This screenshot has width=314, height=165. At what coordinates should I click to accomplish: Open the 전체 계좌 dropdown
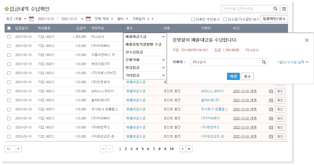(x=104, y=19)
